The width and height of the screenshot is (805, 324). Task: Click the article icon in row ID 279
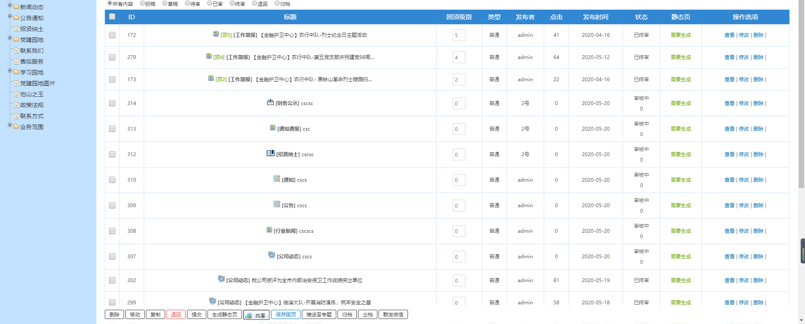[209, 56]
